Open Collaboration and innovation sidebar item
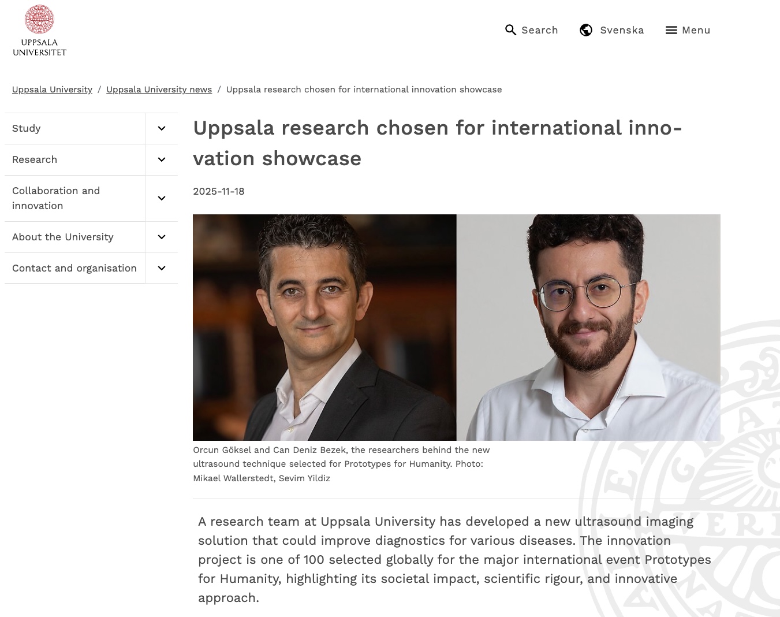This screenshot has height=617, width=780. [75, 198]
